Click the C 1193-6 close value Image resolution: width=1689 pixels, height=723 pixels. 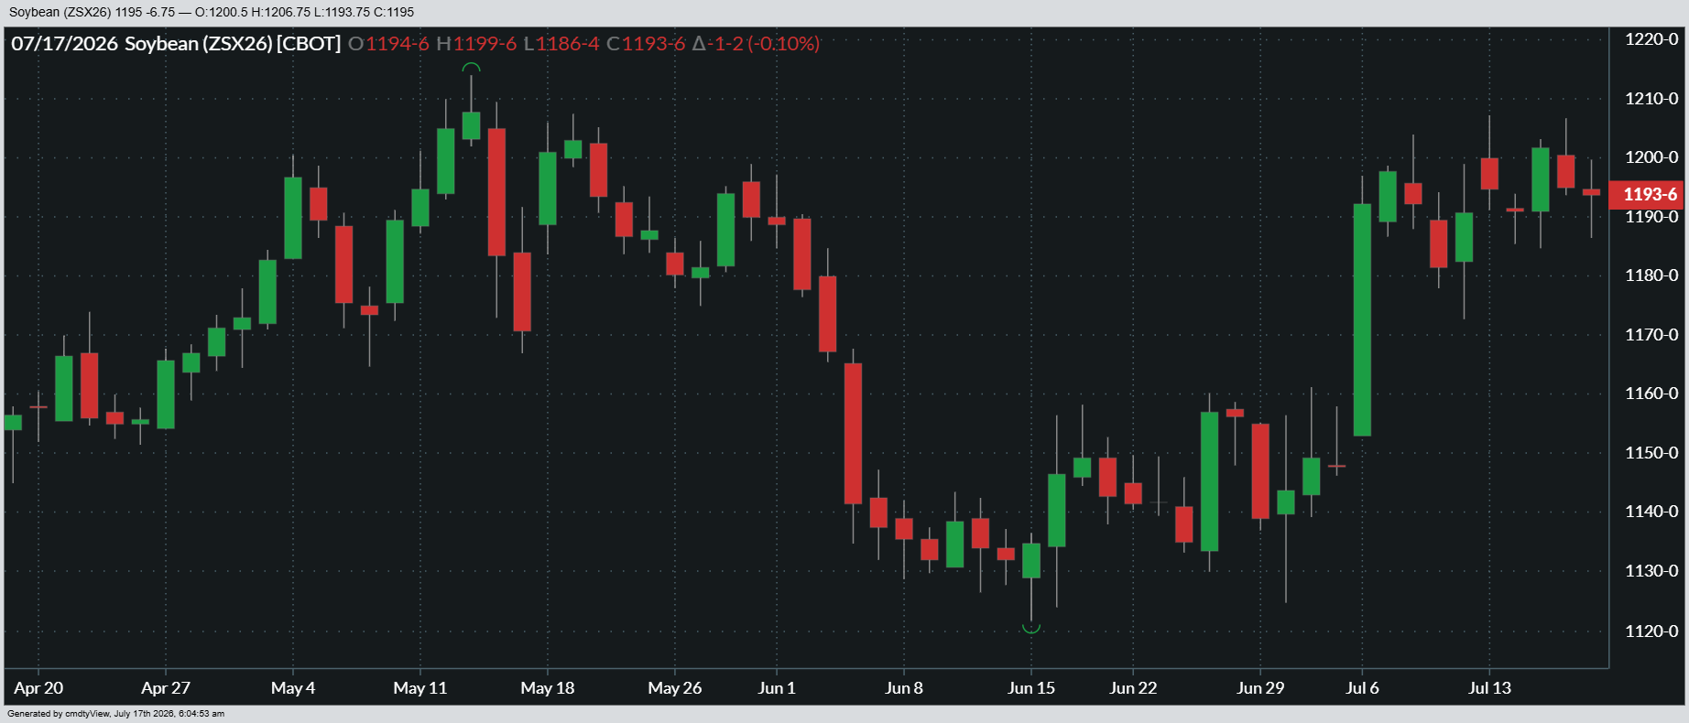click(646, 44)
